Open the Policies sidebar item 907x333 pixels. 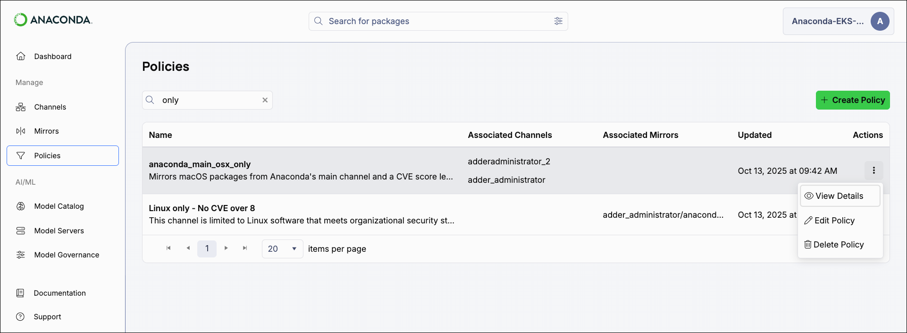click(63, 156)
